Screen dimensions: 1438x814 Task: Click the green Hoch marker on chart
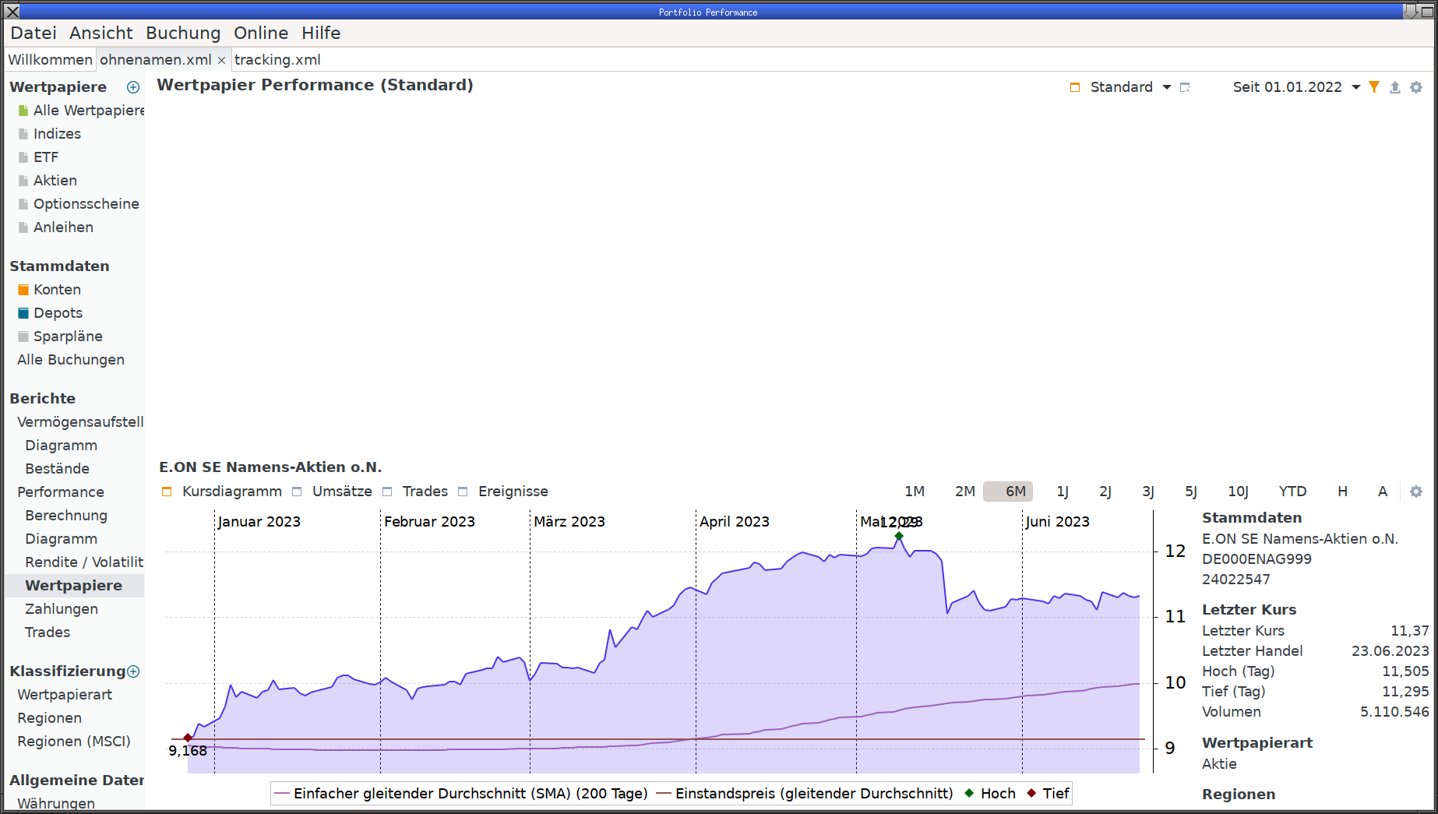(x=899, y=536)
